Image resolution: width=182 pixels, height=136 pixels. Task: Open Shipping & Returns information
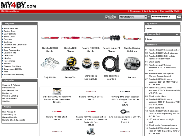coord(11,85)
